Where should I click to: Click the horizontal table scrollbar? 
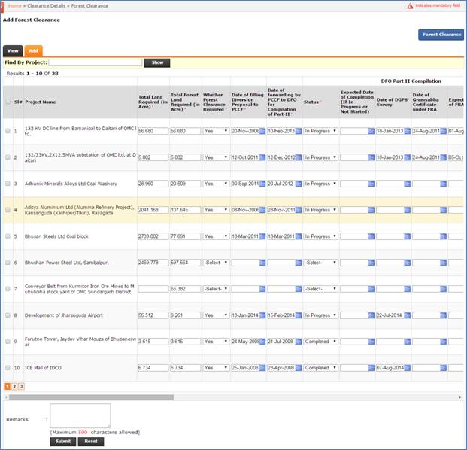coord(91,397)
